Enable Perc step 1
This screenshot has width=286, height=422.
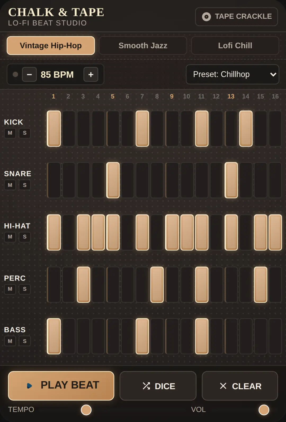pos(54,285)
